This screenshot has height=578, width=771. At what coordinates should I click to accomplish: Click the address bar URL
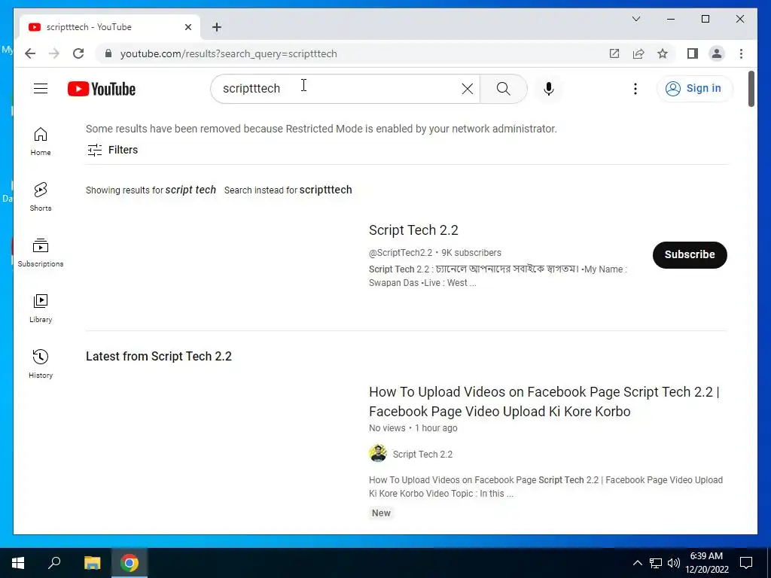(229, 53)
